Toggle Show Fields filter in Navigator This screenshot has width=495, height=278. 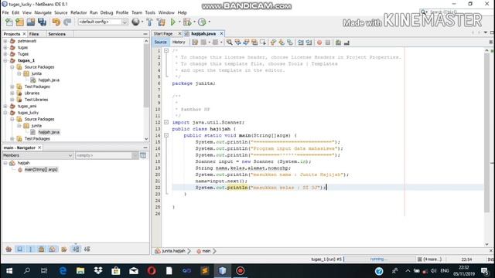pyautogui.click(x=19, y=249)
